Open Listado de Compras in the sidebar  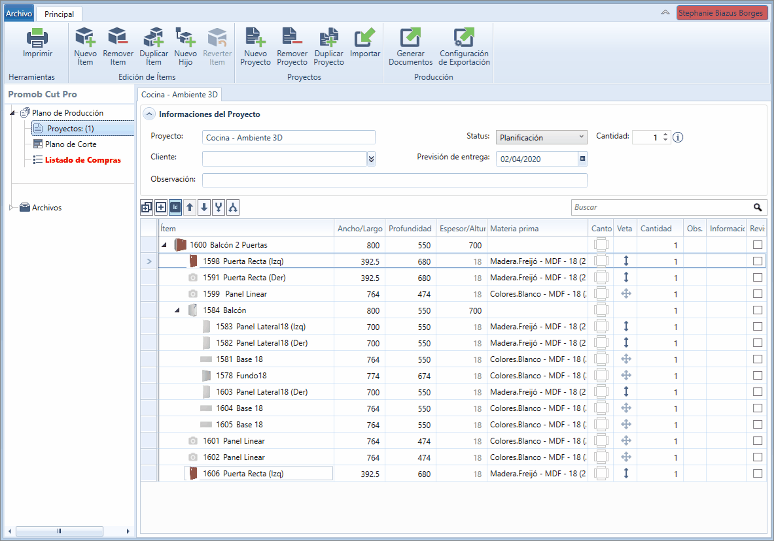[x=83, y=160]
